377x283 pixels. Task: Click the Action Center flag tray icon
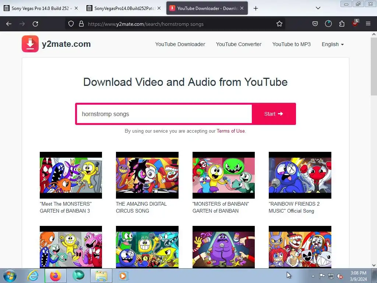322,276
